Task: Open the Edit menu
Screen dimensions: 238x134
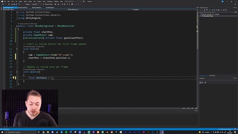Action: 9,1
